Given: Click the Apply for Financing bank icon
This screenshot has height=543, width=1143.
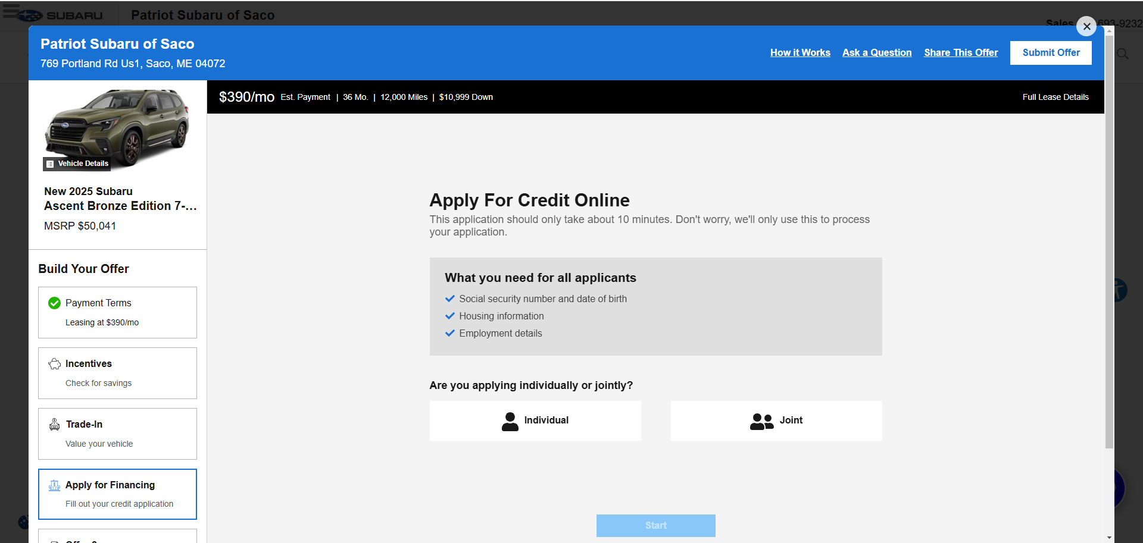Looking at the screenshot, I should point(54,485).
